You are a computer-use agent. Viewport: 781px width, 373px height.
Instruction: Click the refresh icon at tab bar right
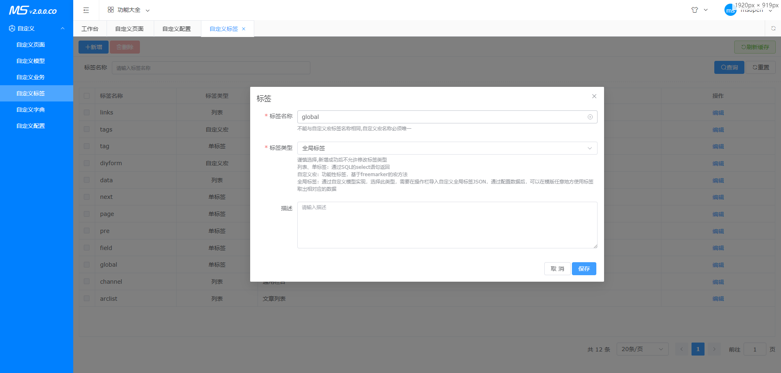773,28
